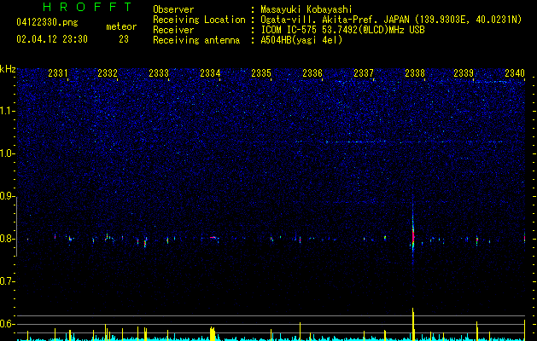Click the meteor label
Screen dimensions: 537x341
tap(121, 26)
